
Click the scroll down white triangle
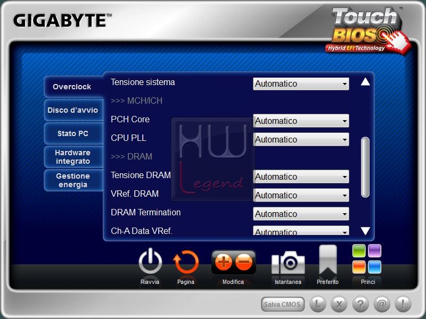(365, 231)
